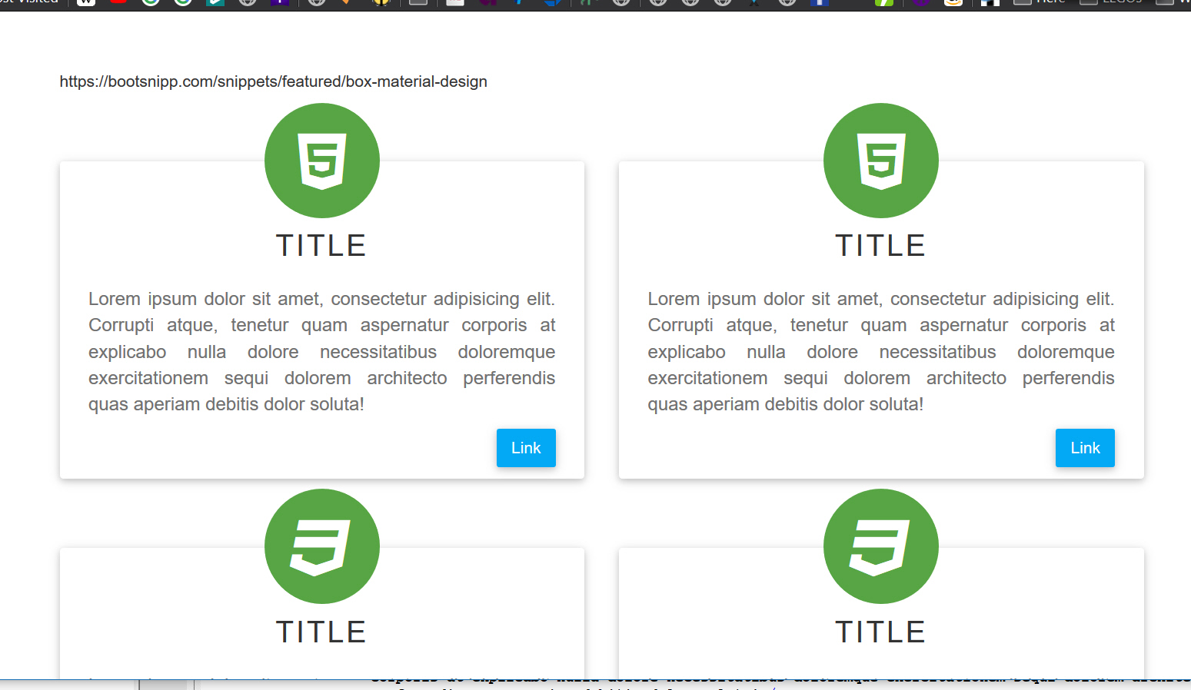Click the bootsnipp.com snippet URL text
This screenshot has width=1191, height=690.
pyautogui.click(x=273, y=81)
